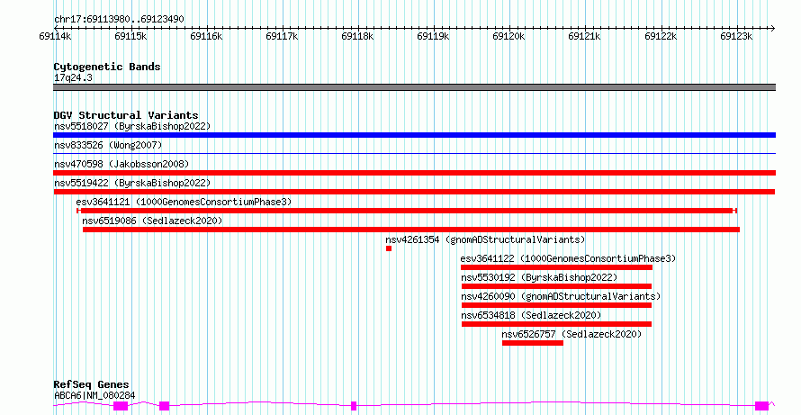Screen dimensions: 801x415
Task: Click the right arrowhead of the coordinate ruler
Action: pos(772,28)
